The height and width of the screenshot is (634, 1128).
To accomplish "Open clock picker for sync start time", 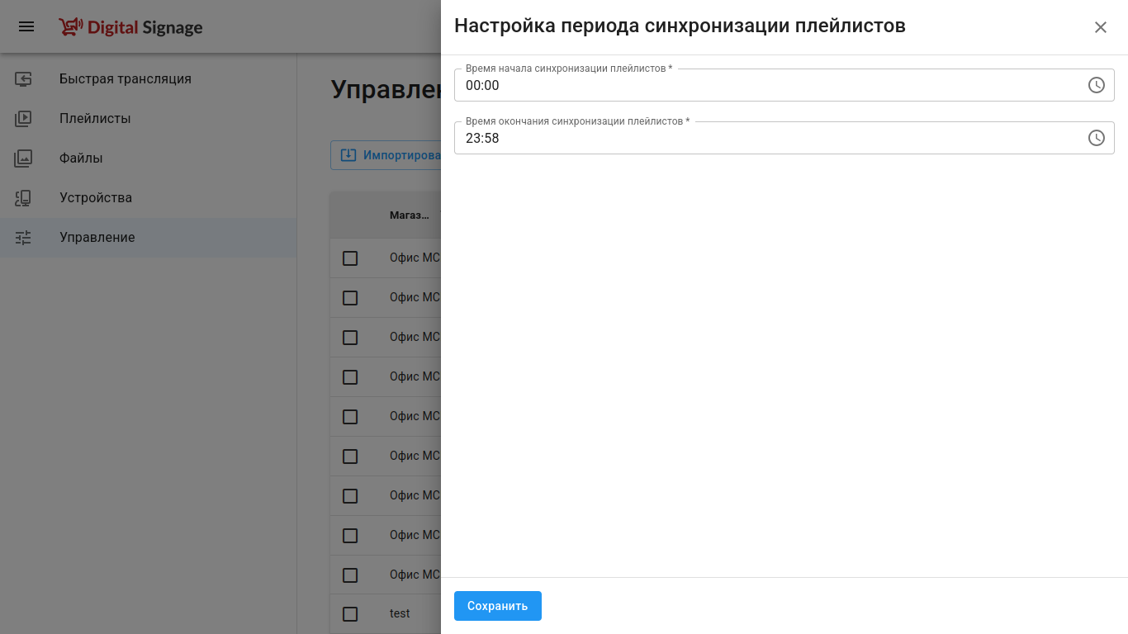I will pos(1096,85).
